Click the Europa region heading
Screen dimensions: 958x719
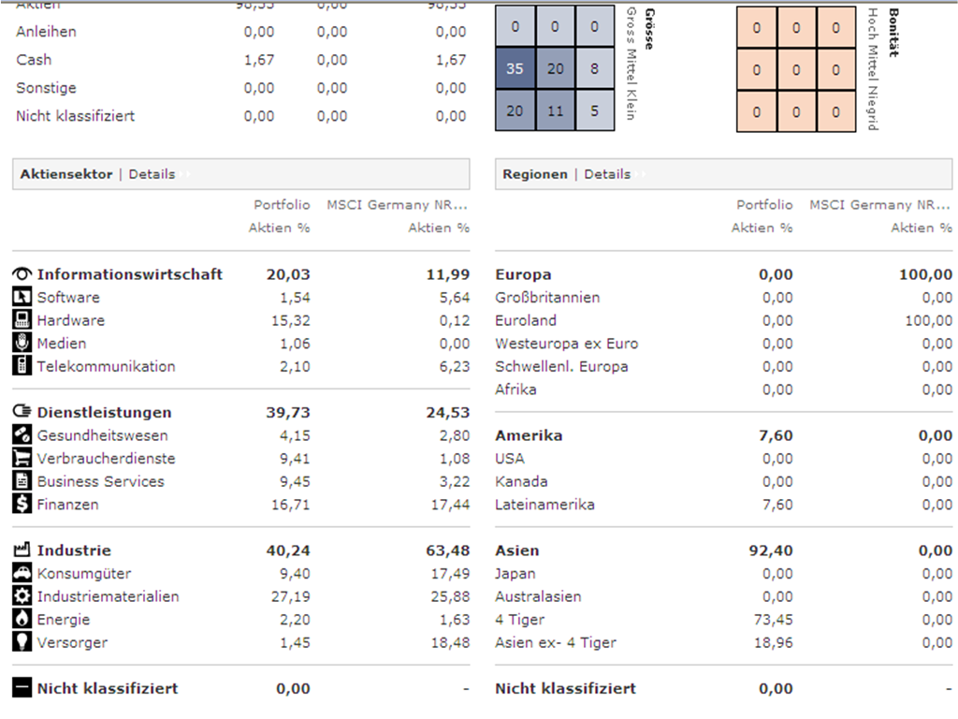523,274
